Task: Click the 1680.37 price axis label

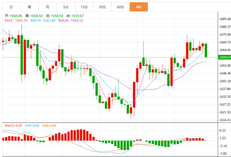Action: (225, 27)
